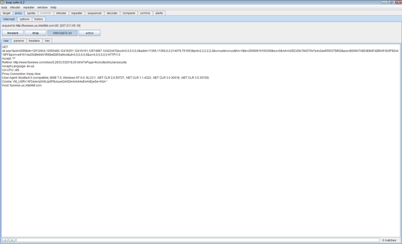Open the scanner tab
402x244 pixels.
[x=46, y=13]
